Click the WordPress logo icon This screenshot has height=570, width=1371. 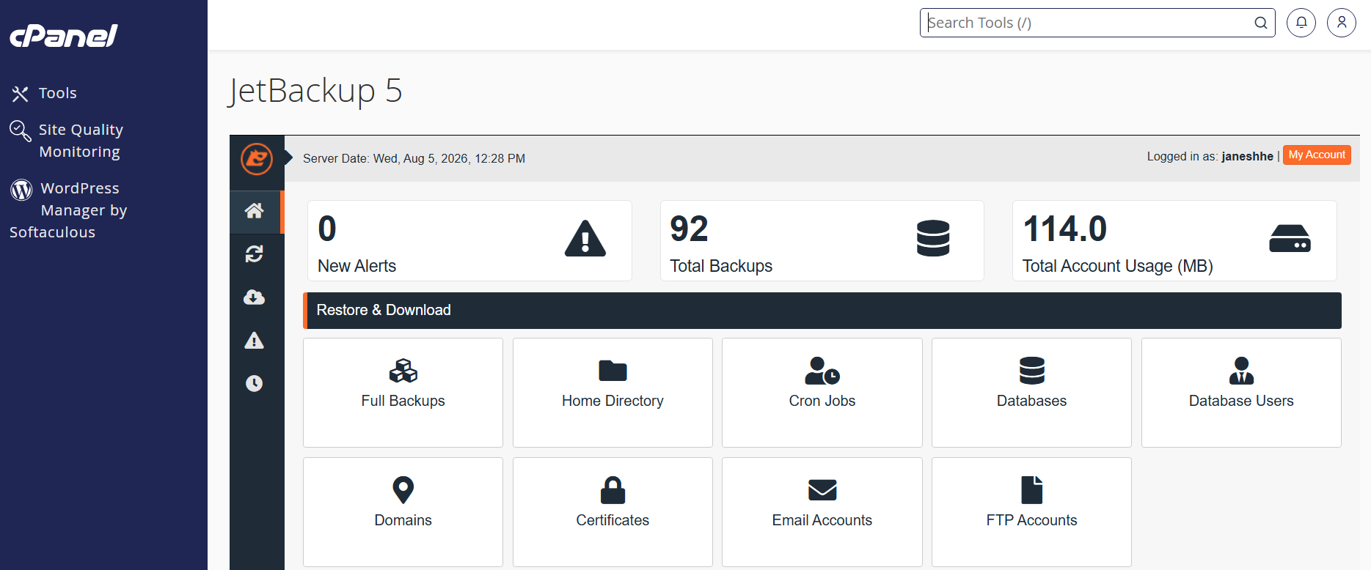[21, 190]
